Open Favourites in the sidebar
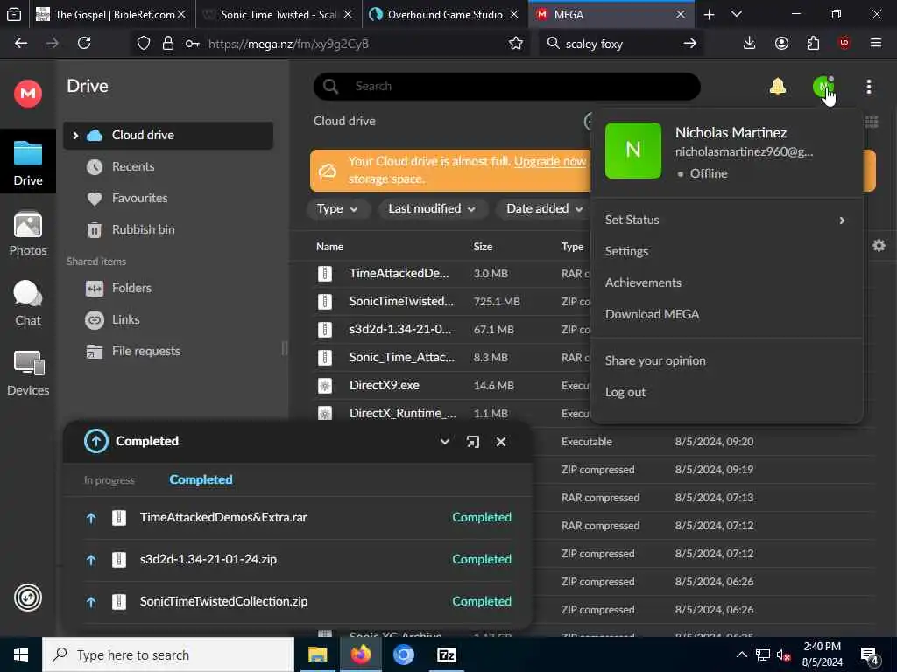The image size is (897, 672). tap(139, 199)
